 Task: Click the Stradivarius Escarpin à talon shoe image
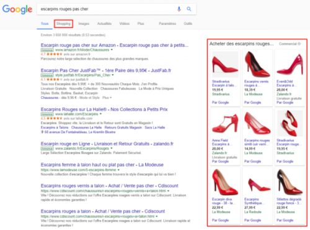pyautogui.click(x=225, y=64)
